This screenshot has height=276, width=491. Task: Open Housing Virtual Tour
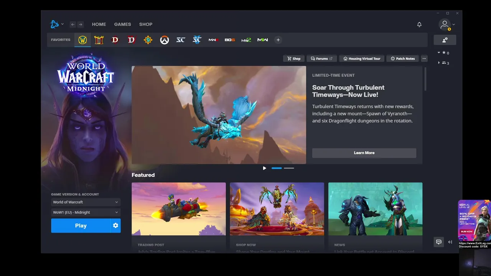coord(362,59)
